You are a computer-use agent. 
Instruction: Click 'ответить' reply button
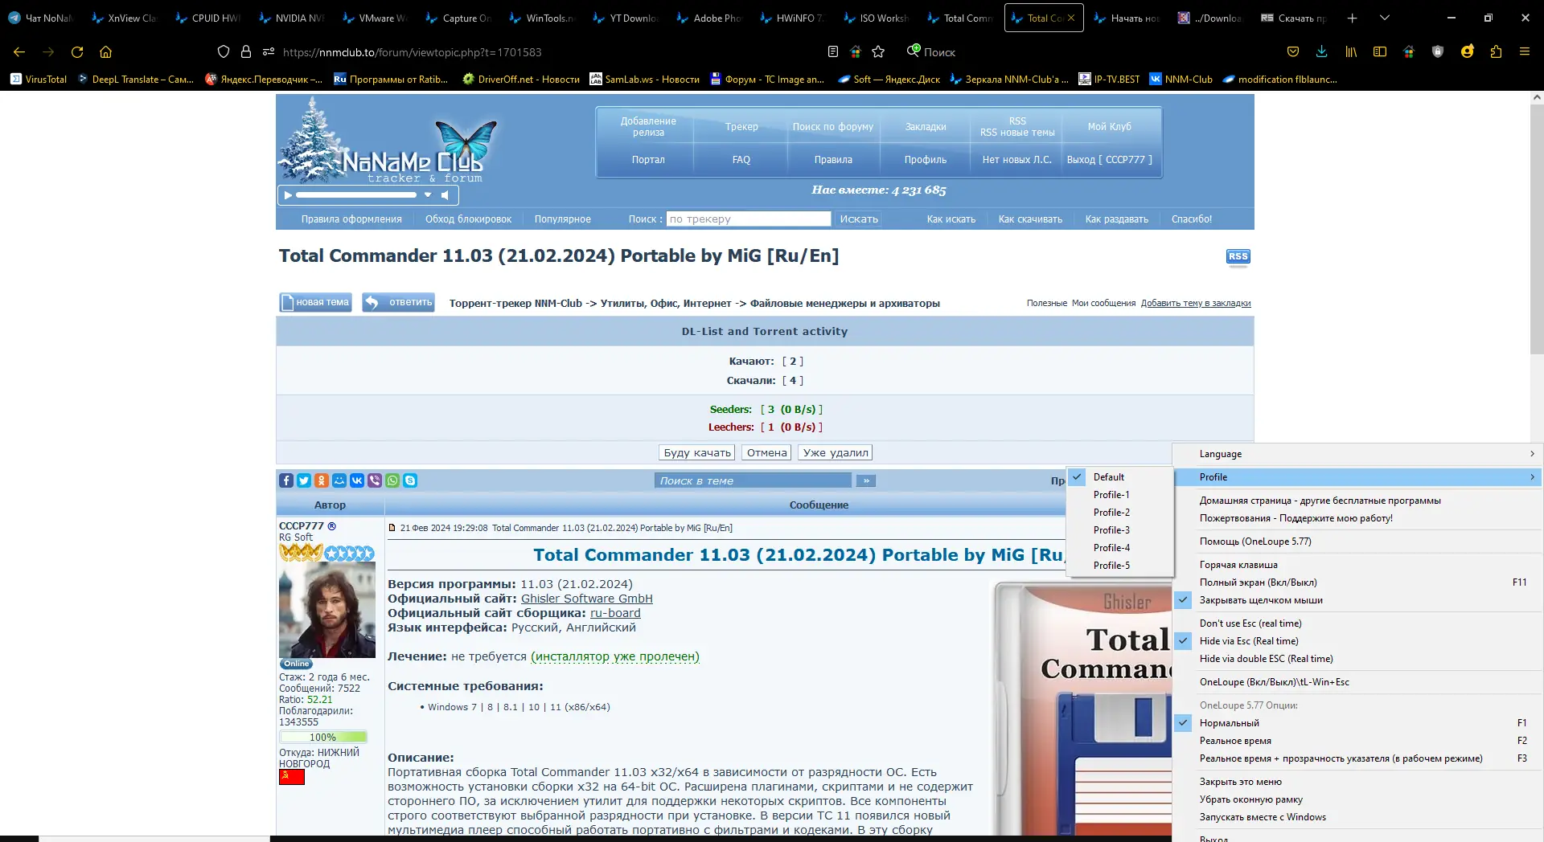point(398,302)
